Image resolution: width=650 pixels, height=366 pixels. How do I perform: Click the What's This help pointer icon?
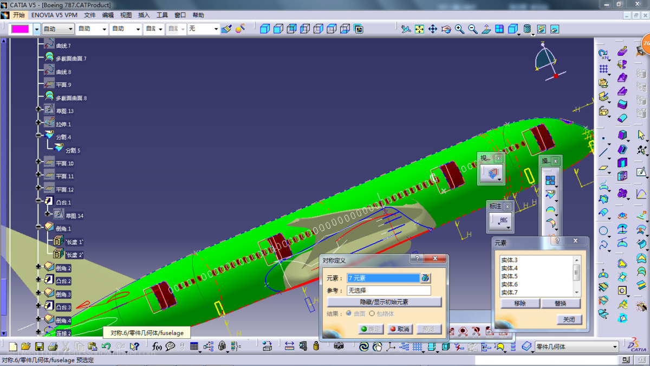pos(135,346)
